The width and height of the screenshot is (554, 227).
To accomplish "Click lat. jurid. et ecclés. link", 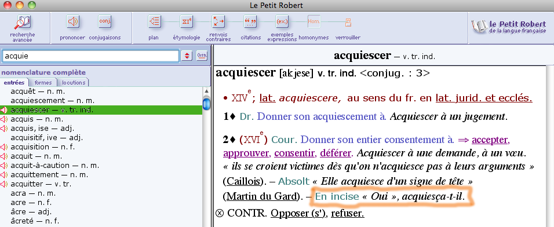I will pyautogui.click(x=484, y=98).
